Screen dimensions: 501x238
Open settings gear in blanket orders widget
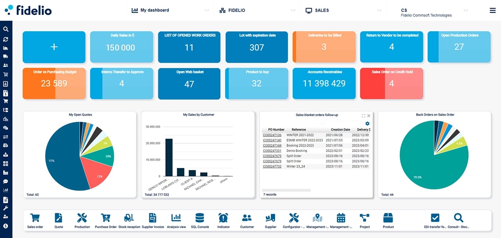(367, 123)
